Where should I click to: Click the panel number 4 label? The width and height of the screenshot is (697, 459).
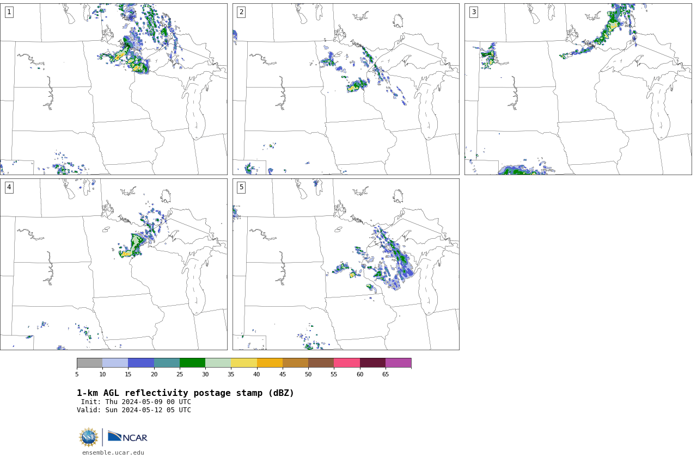[9, 187]
